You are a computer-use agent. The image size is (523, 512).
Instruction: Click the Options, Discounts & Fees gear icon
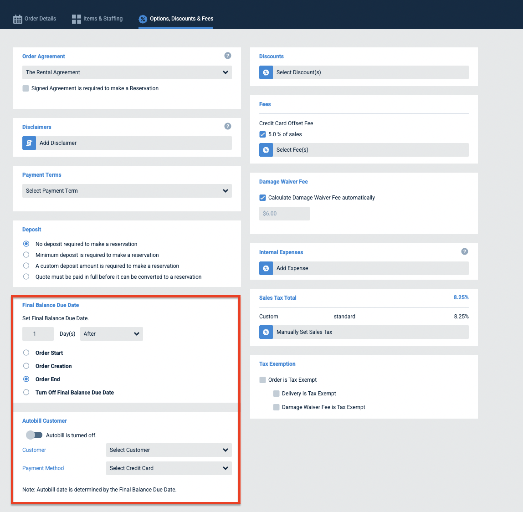point(143,19)
